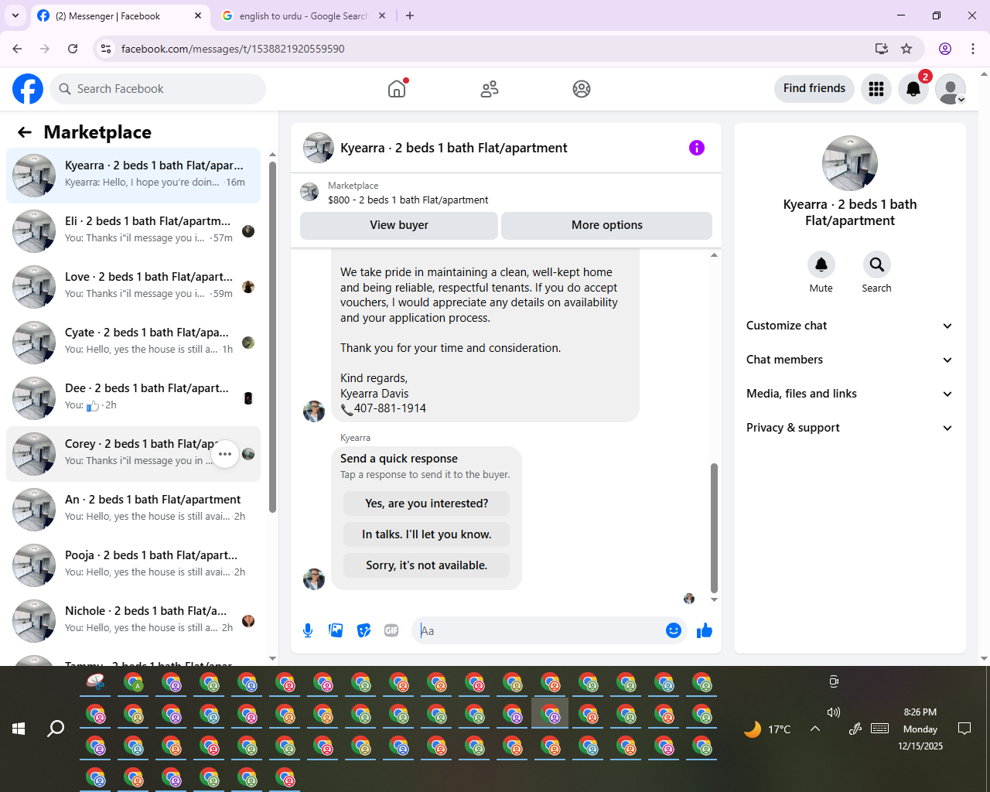Open the listing thumbnail in Marketplace banner
The height and width of the screenshot is (792, 990).
click(309, 192)
